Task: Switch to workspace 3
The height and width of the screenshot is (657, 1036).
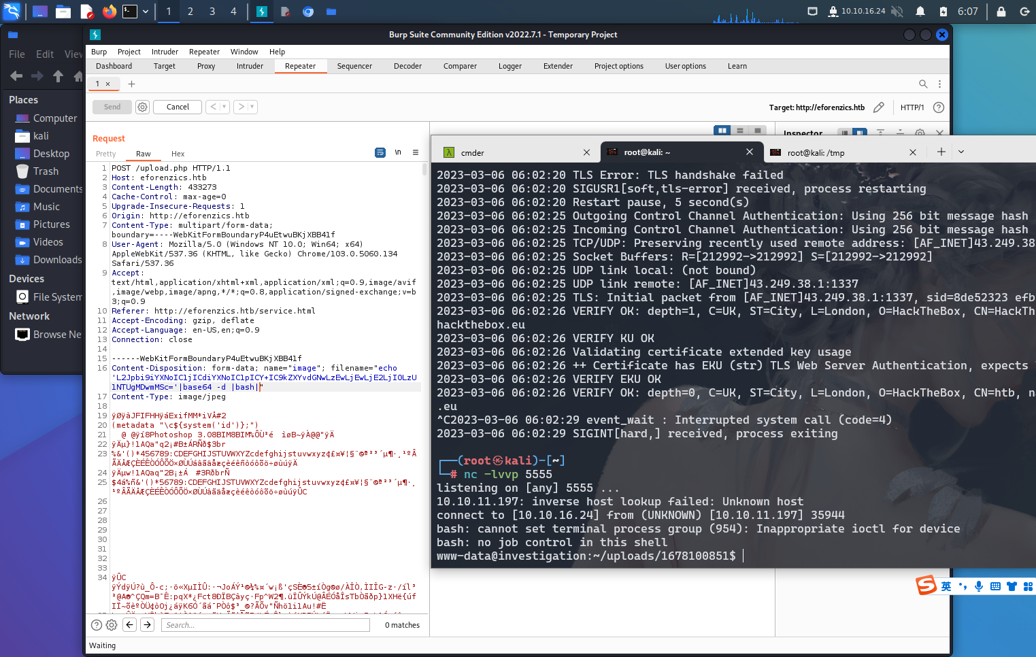Action: coord(212,12)
